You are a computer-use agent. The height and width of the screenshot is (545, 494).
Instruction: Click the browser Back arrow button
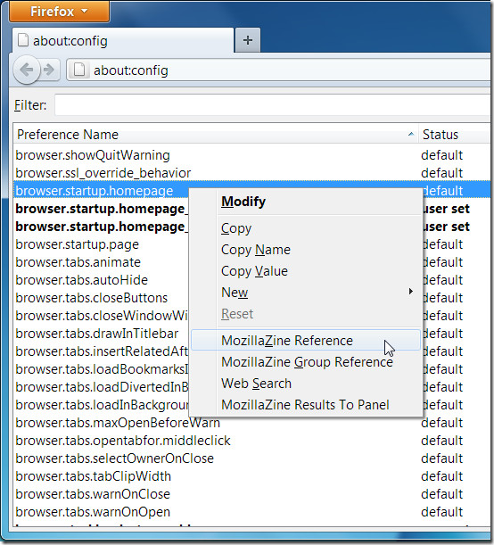(x=27, y=70)
